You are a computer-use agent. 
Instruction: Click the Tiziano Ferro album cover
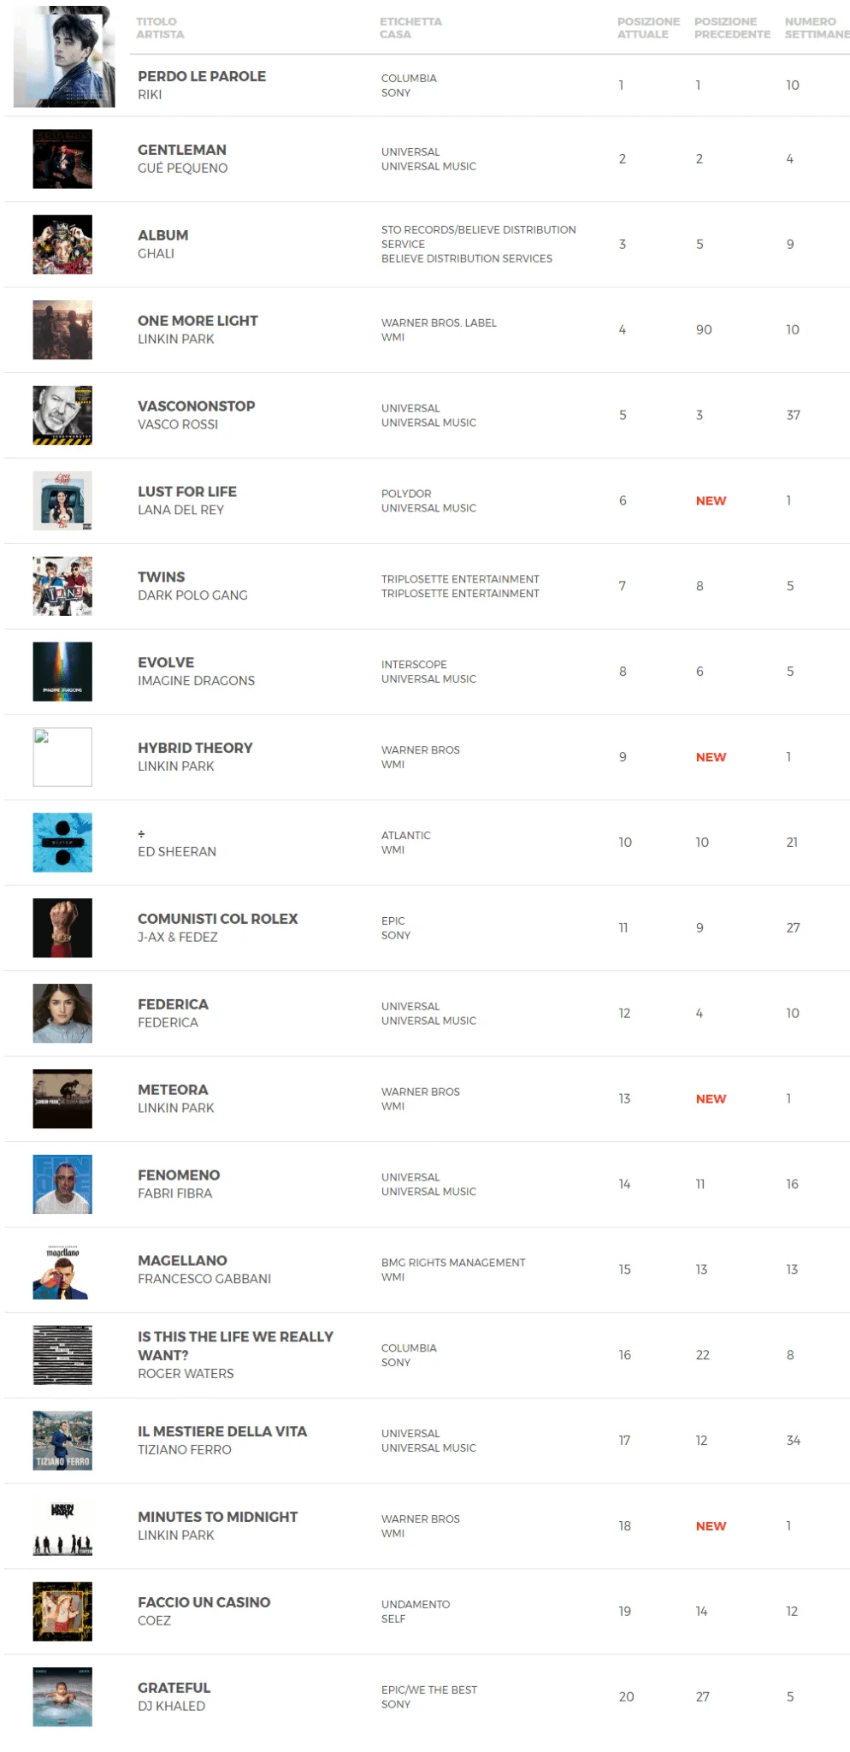click(62, 1441)
